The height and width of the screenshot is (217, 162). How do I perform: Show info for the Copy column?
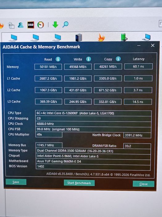click(118, 59)
